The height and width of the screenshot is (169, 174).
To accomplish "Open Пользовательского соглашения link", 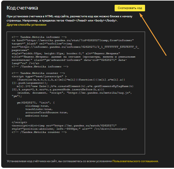I will pos(135,161).
